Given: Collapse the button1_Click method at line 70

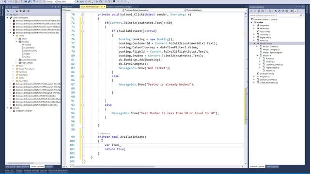Looking at the screenshot, I should click(82, 14).
